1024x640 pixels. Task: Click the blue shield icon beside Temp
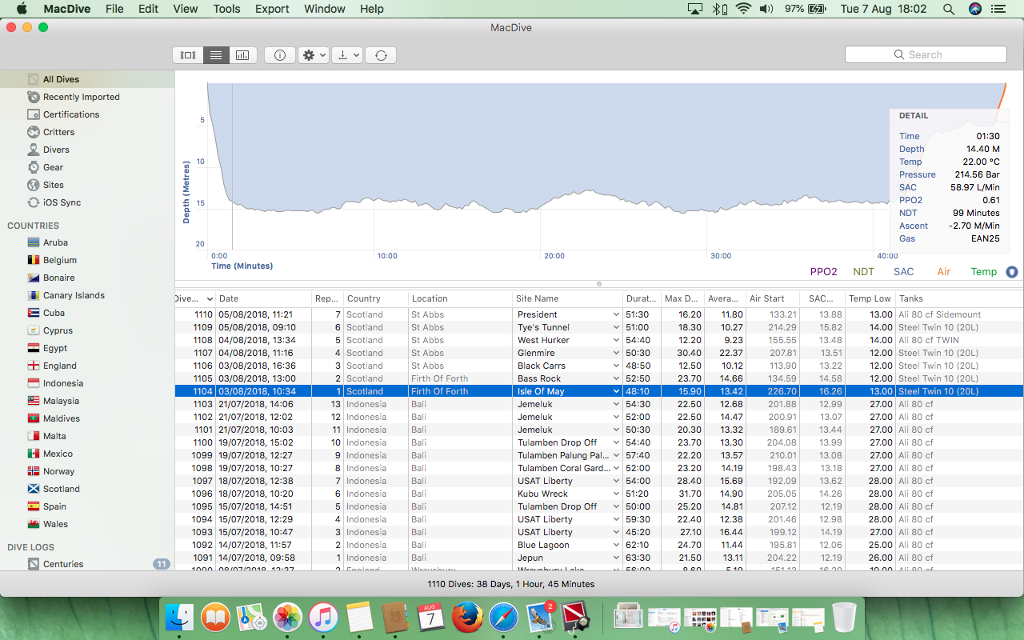coord(1012,272)
